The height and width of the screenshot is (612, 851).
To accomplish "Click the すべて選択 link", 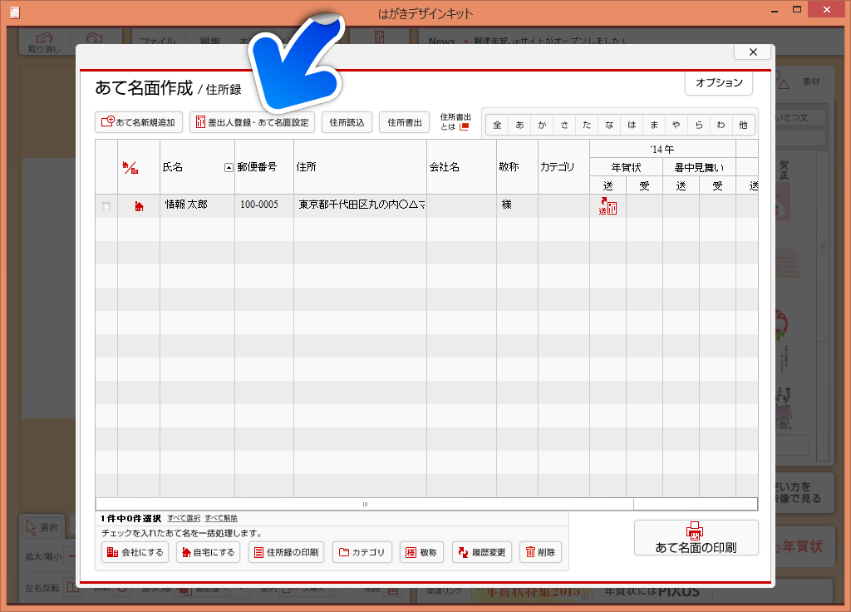I will [x=184, y=518].
